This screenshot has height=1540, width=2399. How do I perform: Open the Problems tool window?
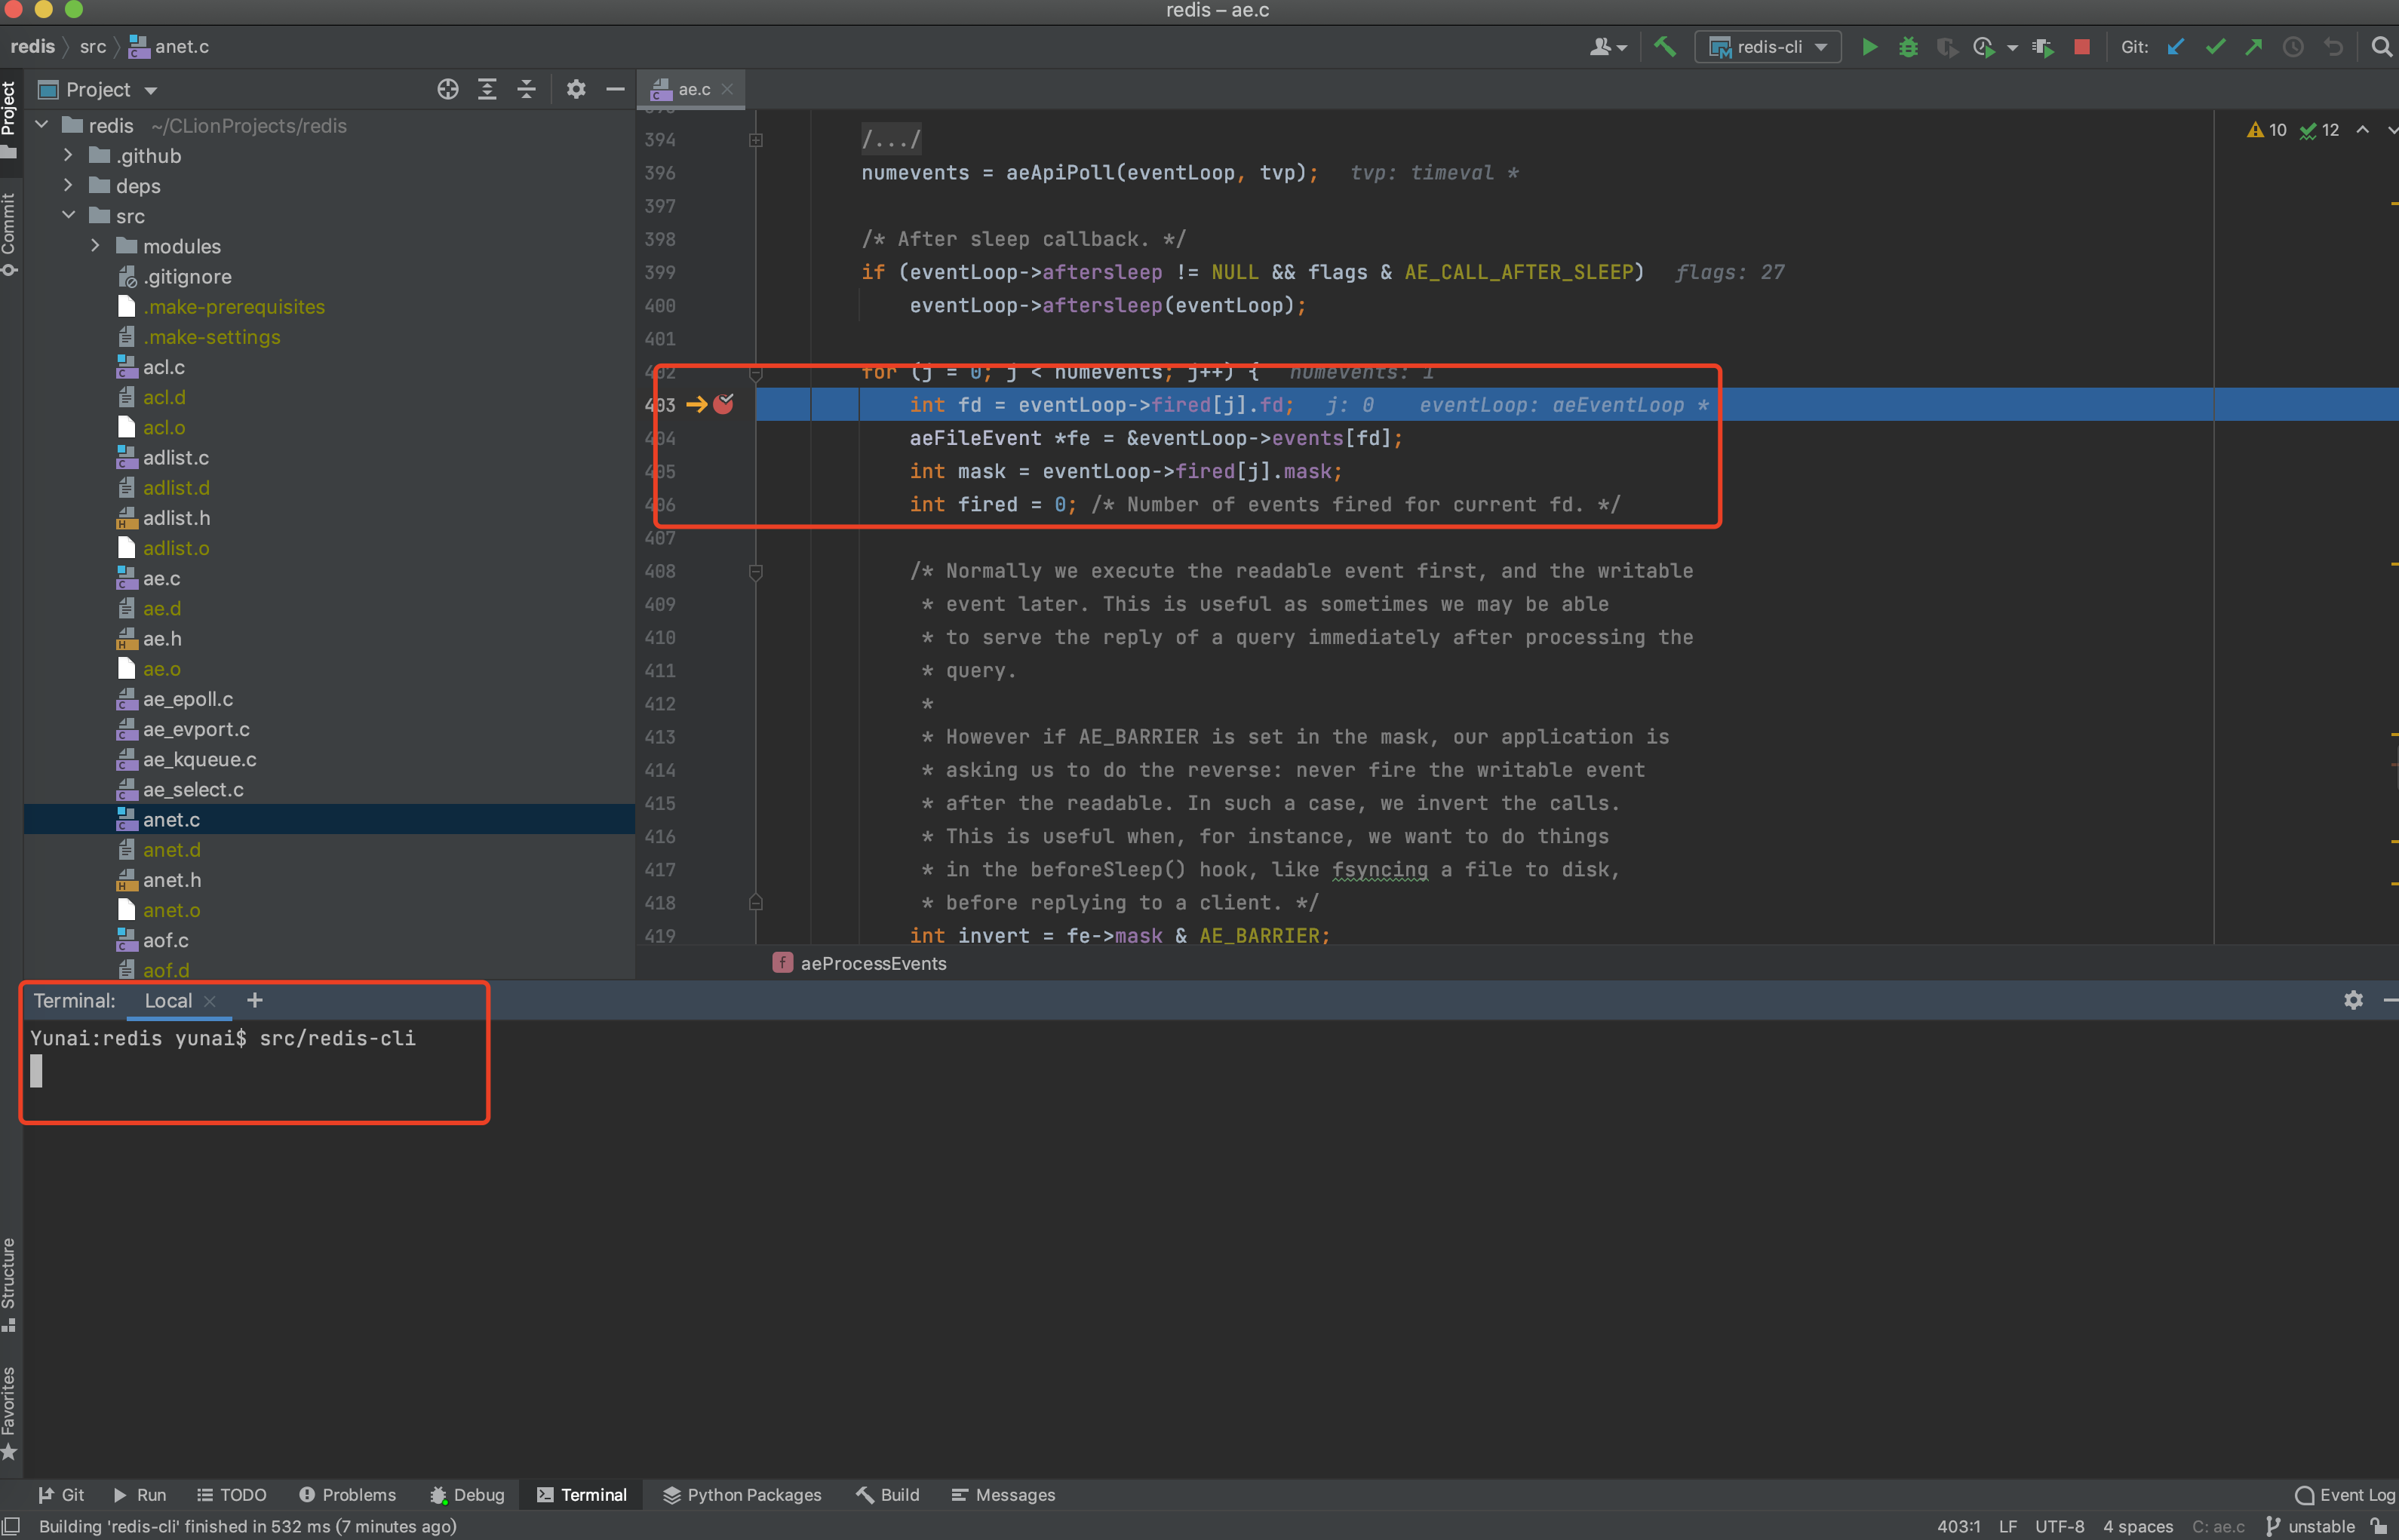tap(347, 1494)
